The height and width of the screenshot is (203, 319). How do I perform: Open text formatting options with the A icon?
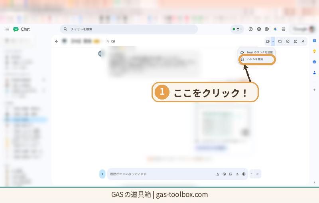[218, 174]
